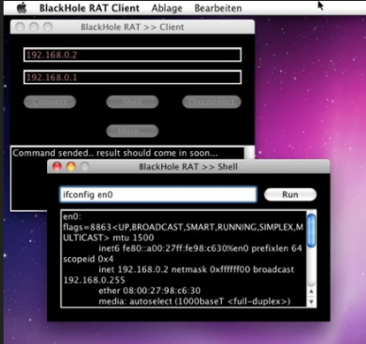Open the Ablage menu
The width and height of the screenshot is (366, 344).
pos(167,8)
